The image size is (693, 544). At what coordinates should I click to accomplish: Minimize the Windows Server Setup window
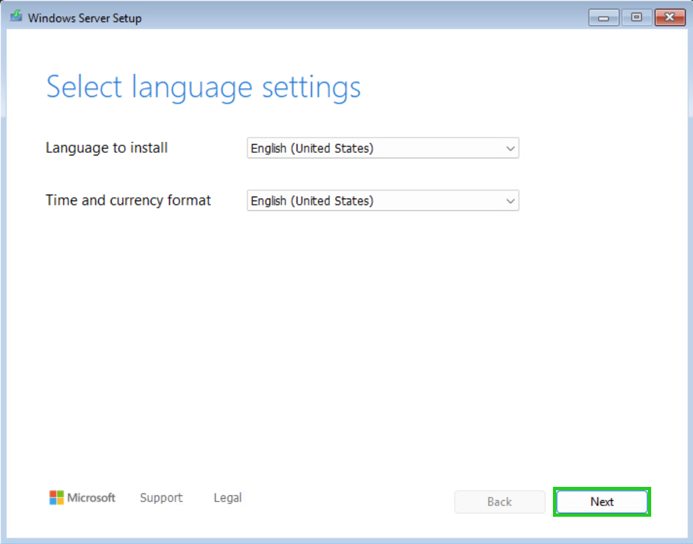click(603, 17)
